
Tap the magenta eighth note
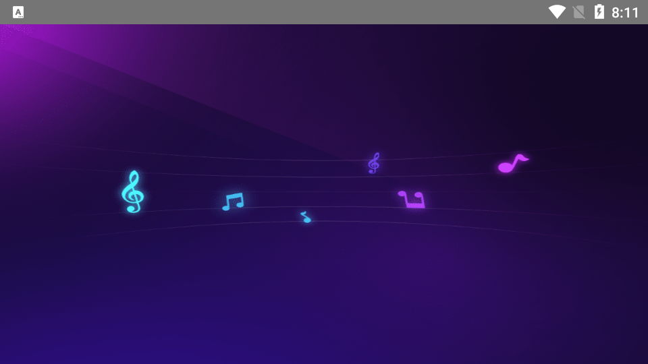coord(512,164)
